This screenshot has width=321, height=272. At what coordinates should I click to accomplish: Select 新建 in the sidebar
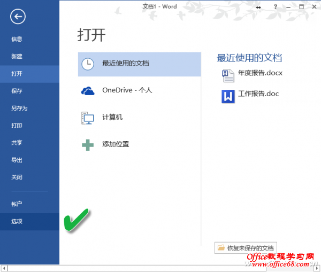[29, 56]
